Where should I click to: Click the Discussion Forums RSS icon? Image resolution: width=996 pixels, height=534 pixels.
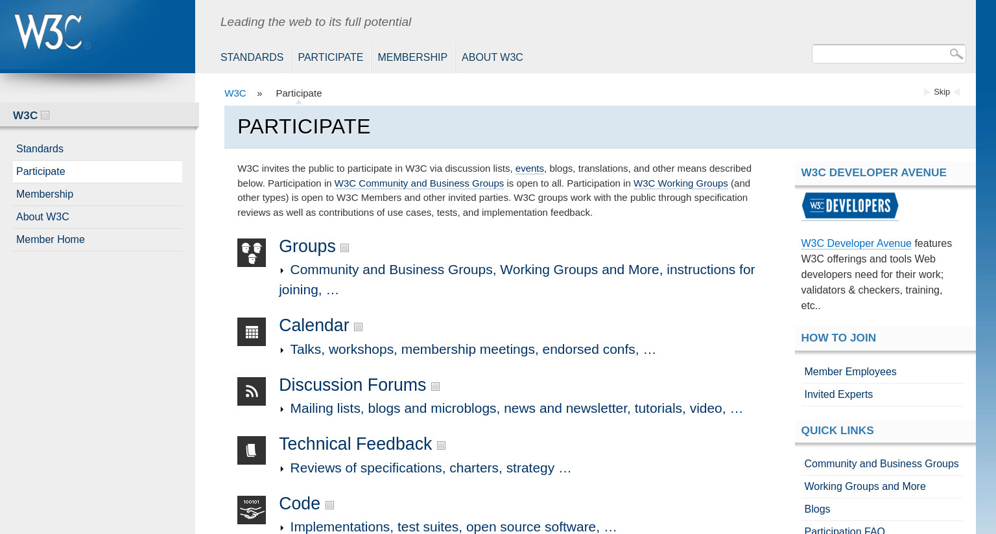pos(252,391)
